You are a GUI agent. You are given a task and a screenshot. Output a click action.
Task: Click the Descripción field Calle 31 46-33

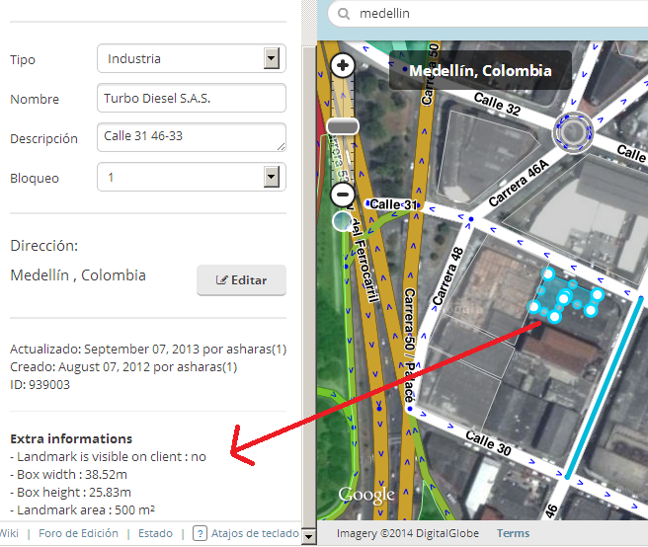192,137
